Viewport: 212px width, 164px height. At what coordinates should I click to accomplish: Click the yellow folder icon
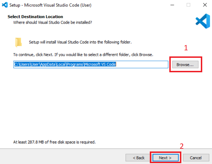click(x=18, y=42)
